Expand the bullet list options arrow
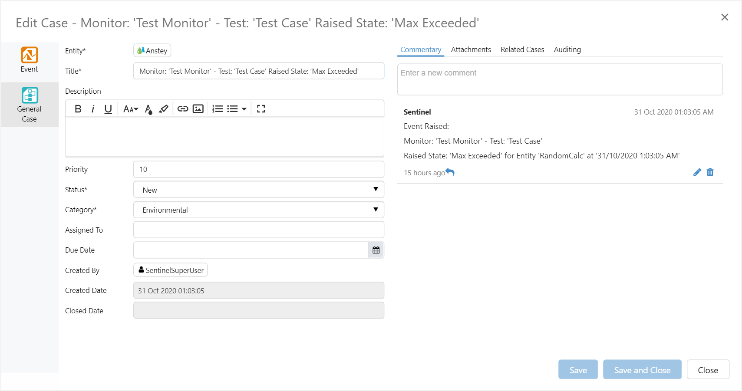The width and height of the screenshot is (742, 391). click(x=244, y=109)
